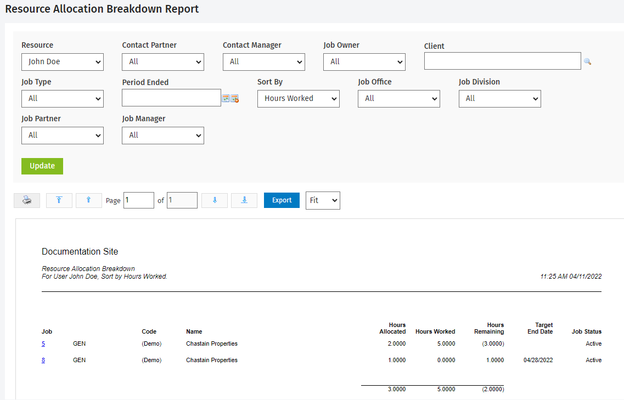
Task: Click into the Client input field
Action: [x=503, y=61]
